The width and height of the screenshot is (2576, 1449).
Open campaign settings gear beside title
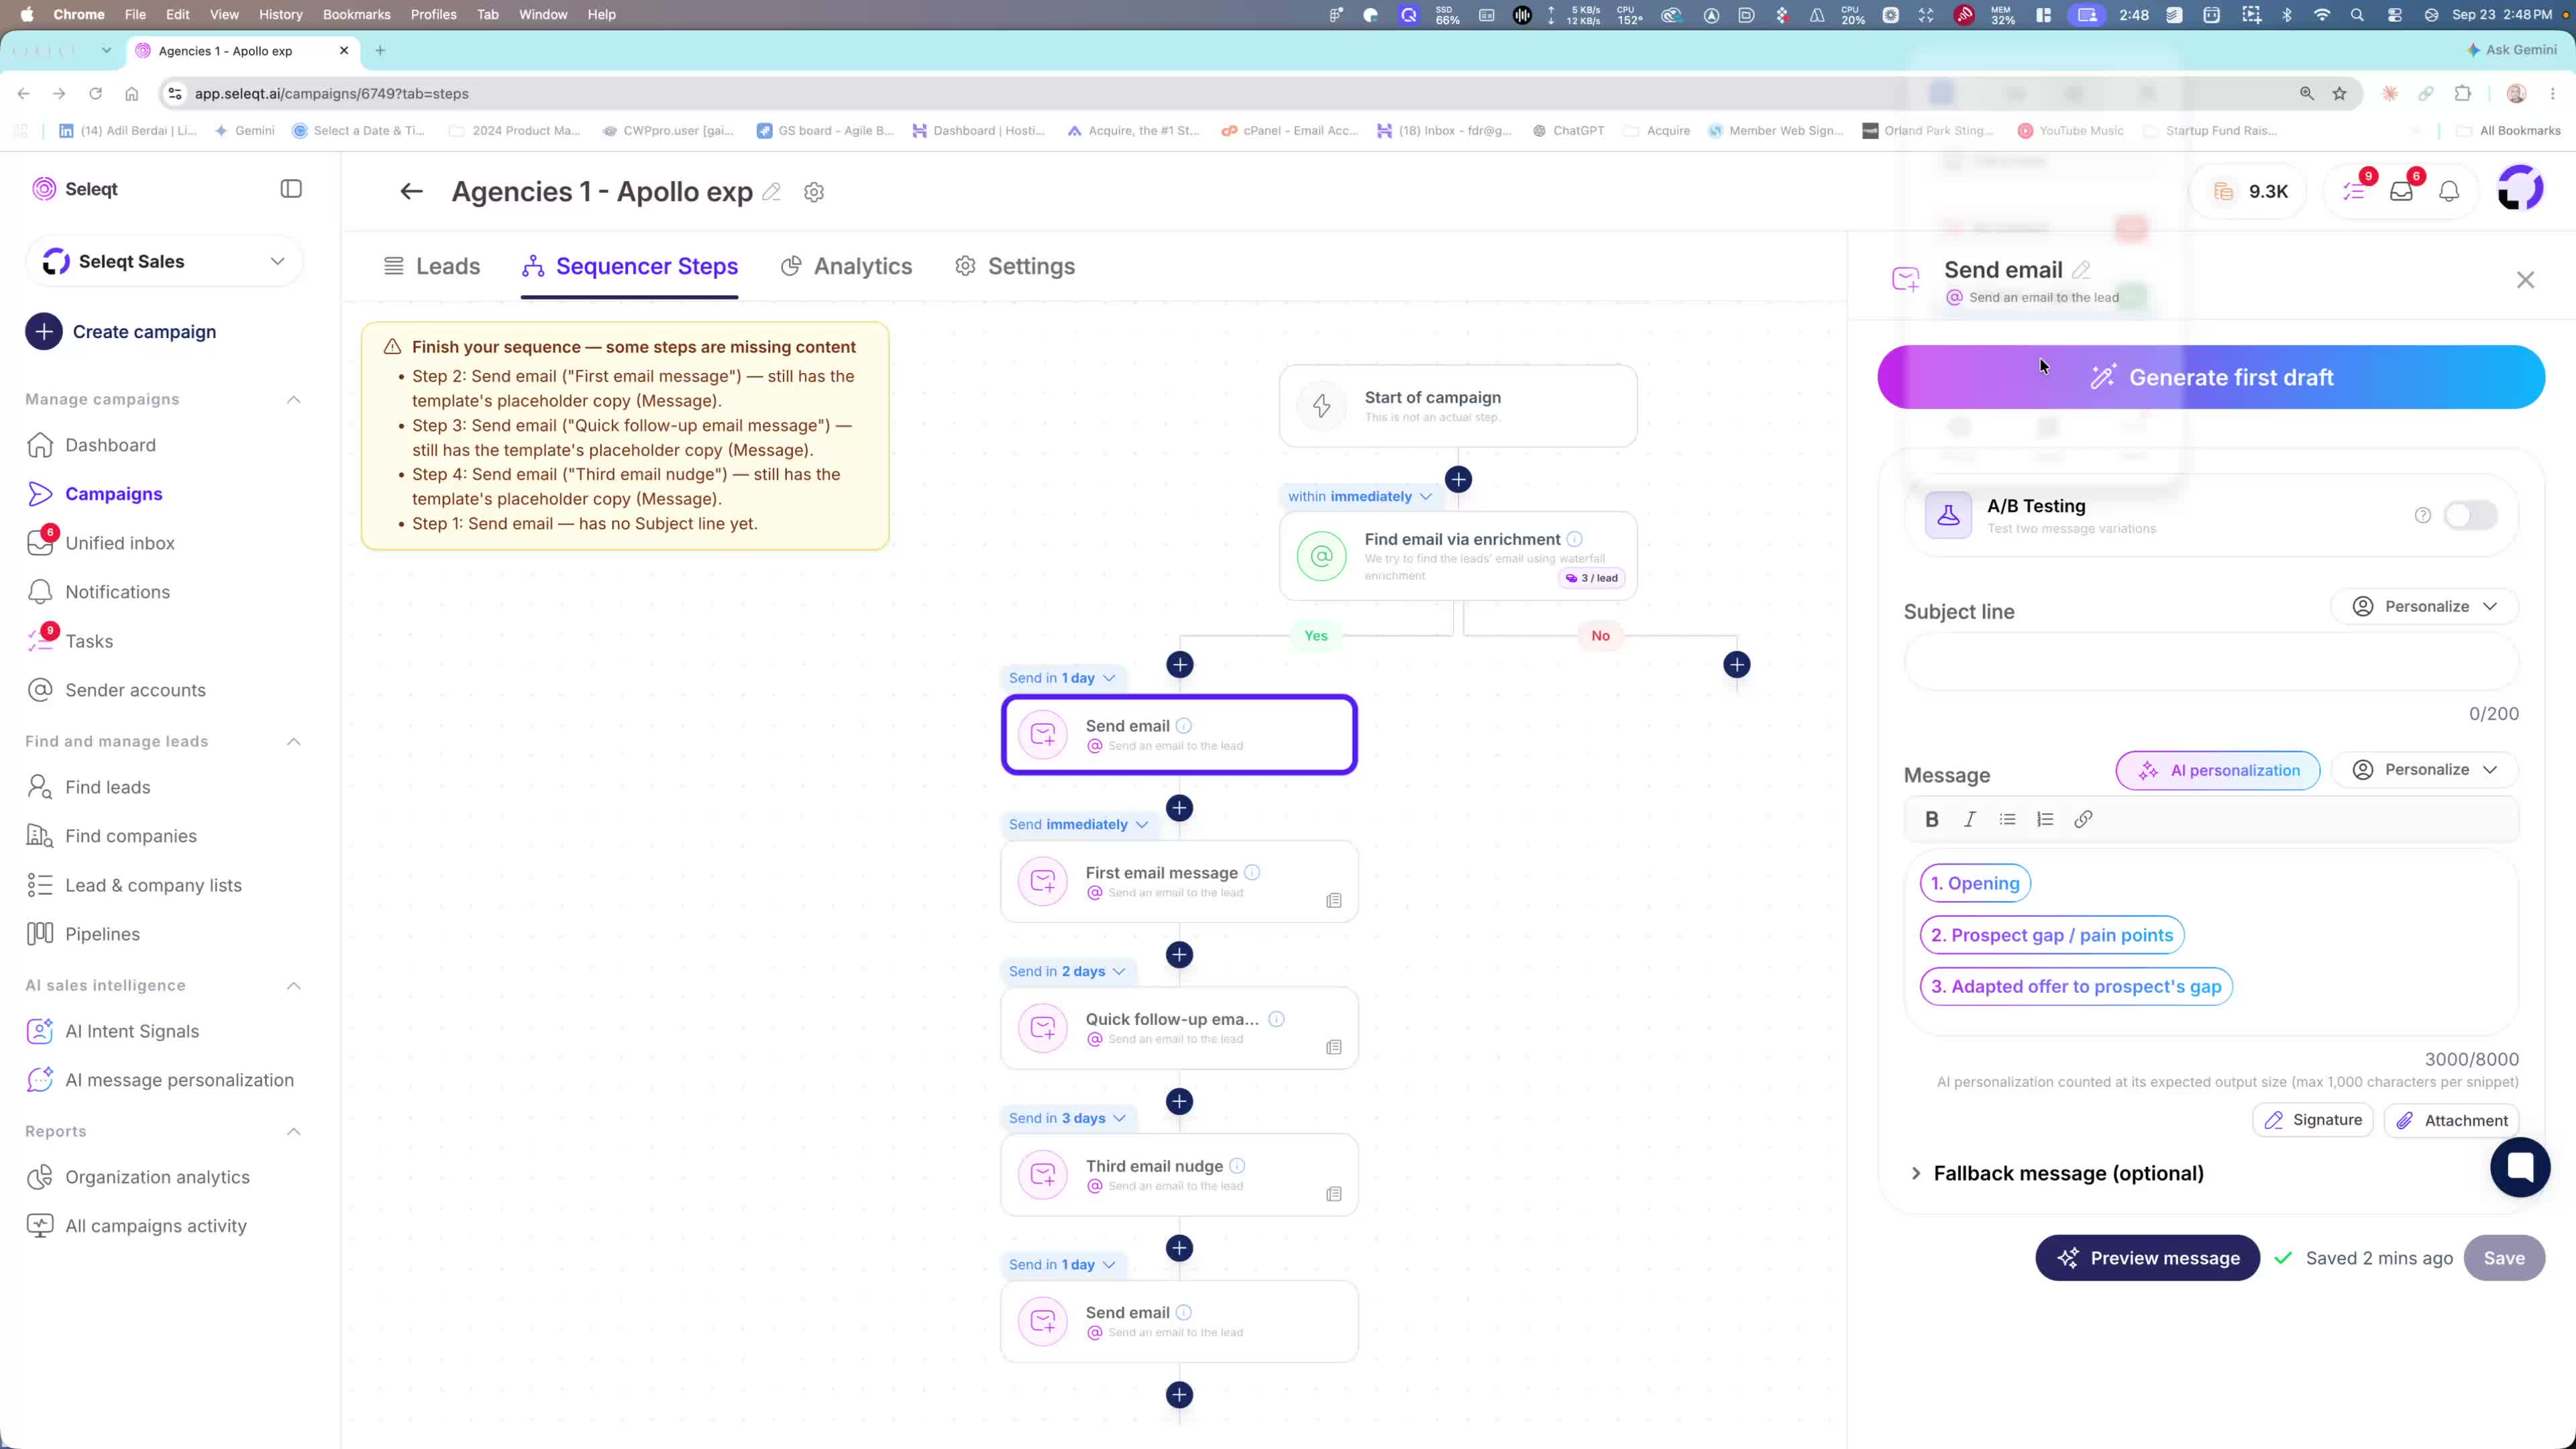pyautogui.click(x=814, y=192)
